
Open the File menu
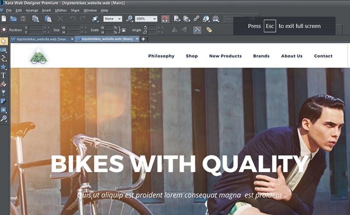click(9, 10)
